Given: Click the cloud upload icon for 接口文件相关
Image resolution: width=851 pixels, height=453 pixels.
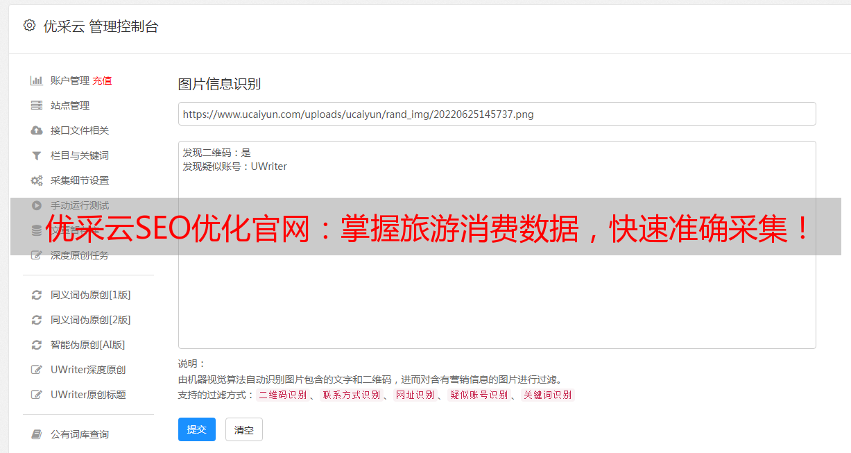Looking at the screenshot, I should pyautogui.click(x=37, y=130).
